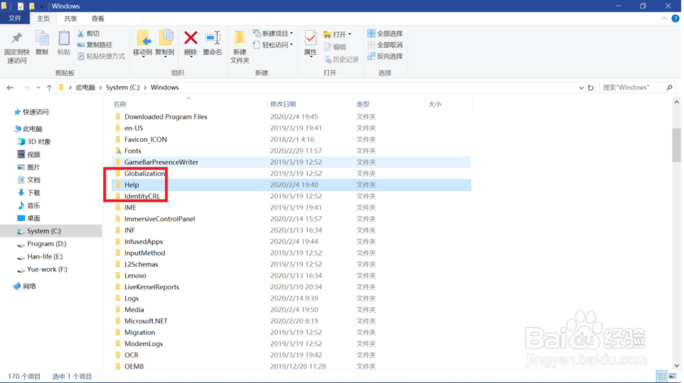Open the Open (打开) dropdown arrow
Screen dimensions: 684x383
click(x=350, y=34)
